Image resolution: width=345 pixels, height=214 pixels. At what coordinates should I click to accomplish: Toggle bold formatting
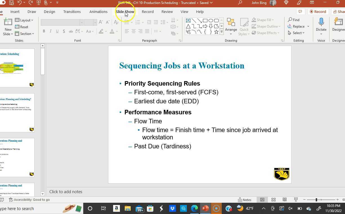(44, 31)
